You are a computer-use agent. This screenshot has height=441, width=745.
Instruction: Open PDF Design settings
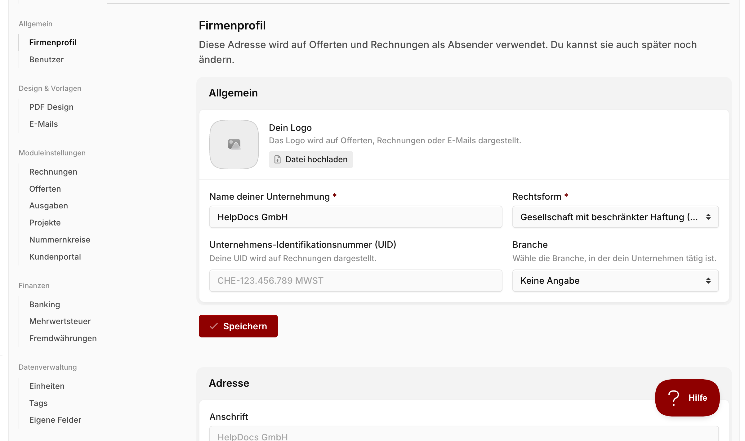(51, 107)
